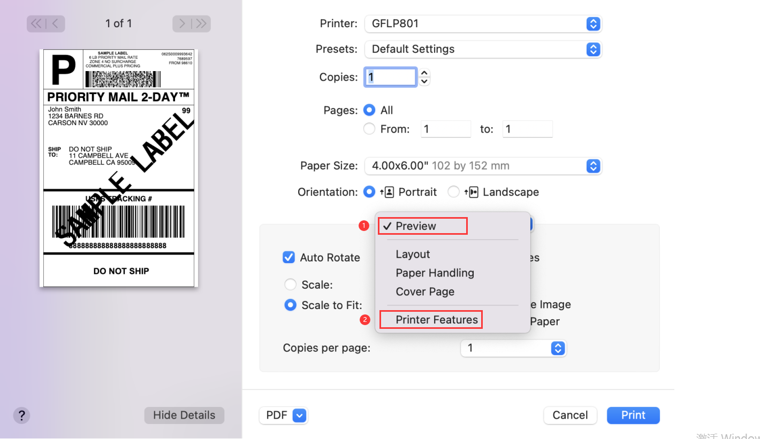Image resolution: width=760 pixels, height=439 pixels.
Task: Open the Paper Size dropdown
Action: click(x=483, y=166)
